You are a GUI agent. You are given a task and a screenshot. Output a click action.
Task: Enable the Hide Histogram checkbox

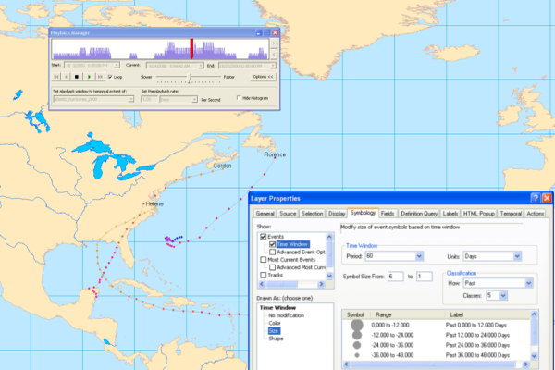(x=240, y=97)
